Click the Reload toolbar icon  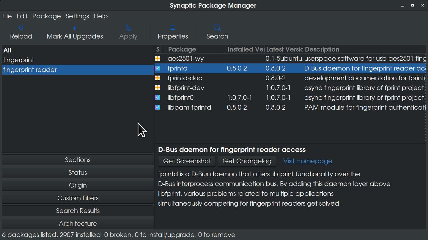(x=21, y=28)
